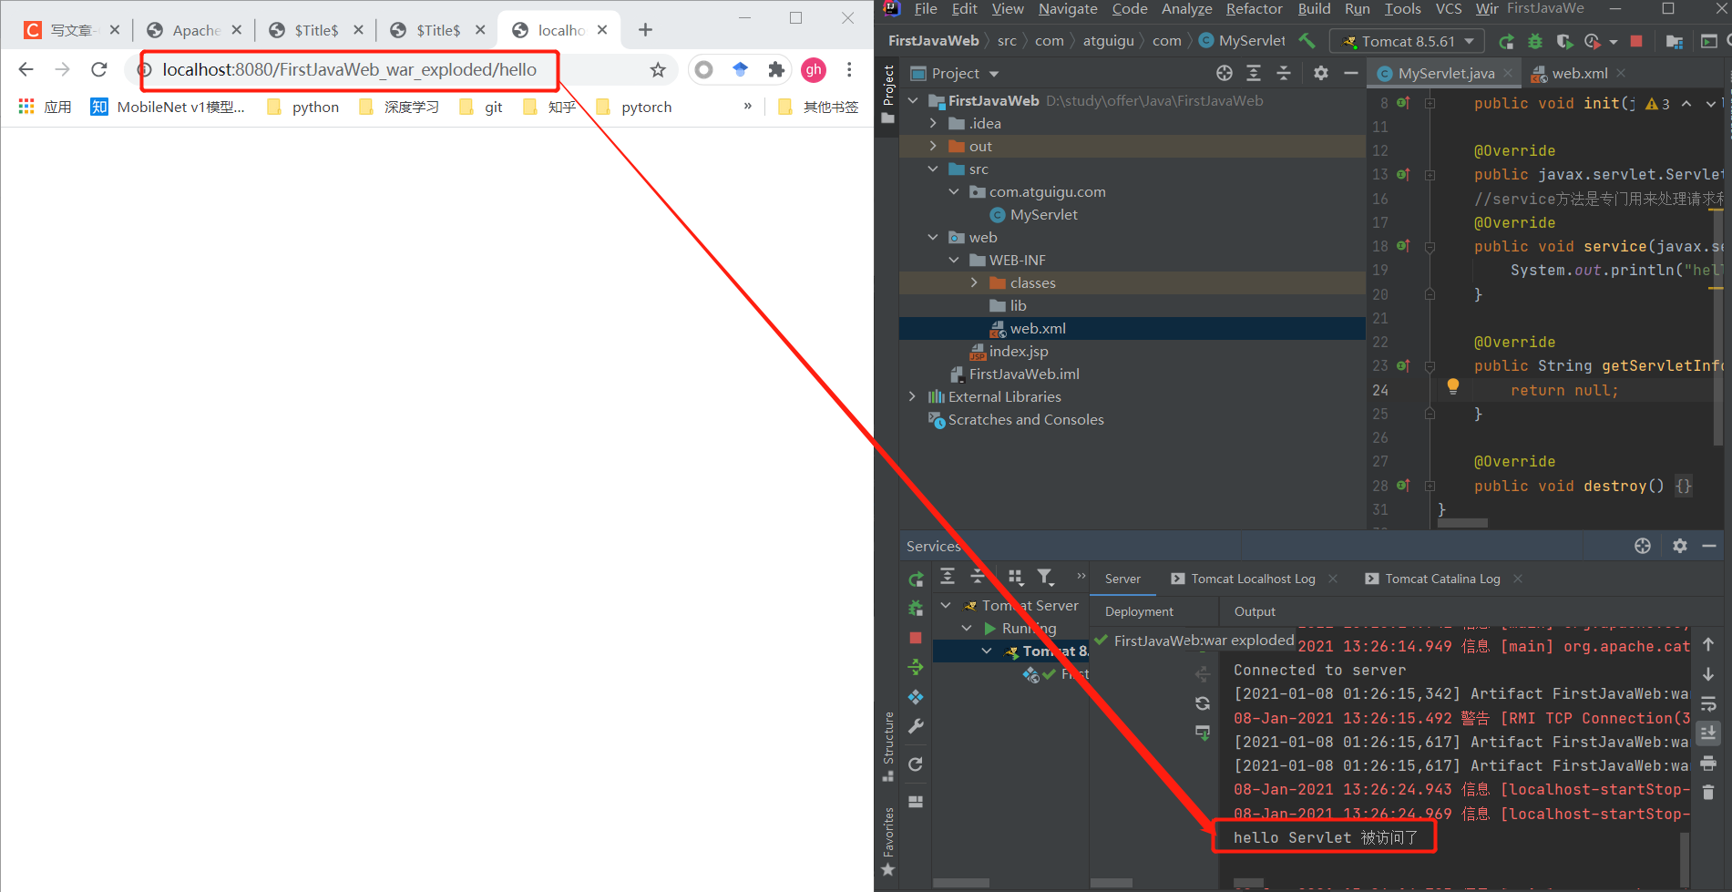Enable scroll-to-end in the server log
Screen dimensions: 1732x892
[1708, 732]
